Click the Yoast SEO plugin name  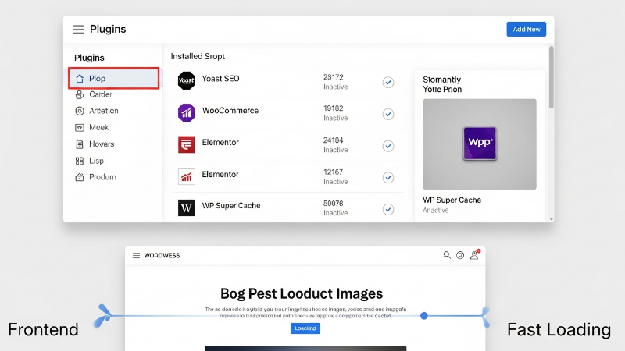220,79
